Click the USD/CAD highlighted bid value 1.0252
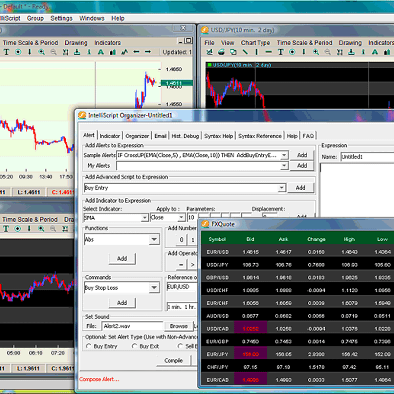 [x=251, y=329]
